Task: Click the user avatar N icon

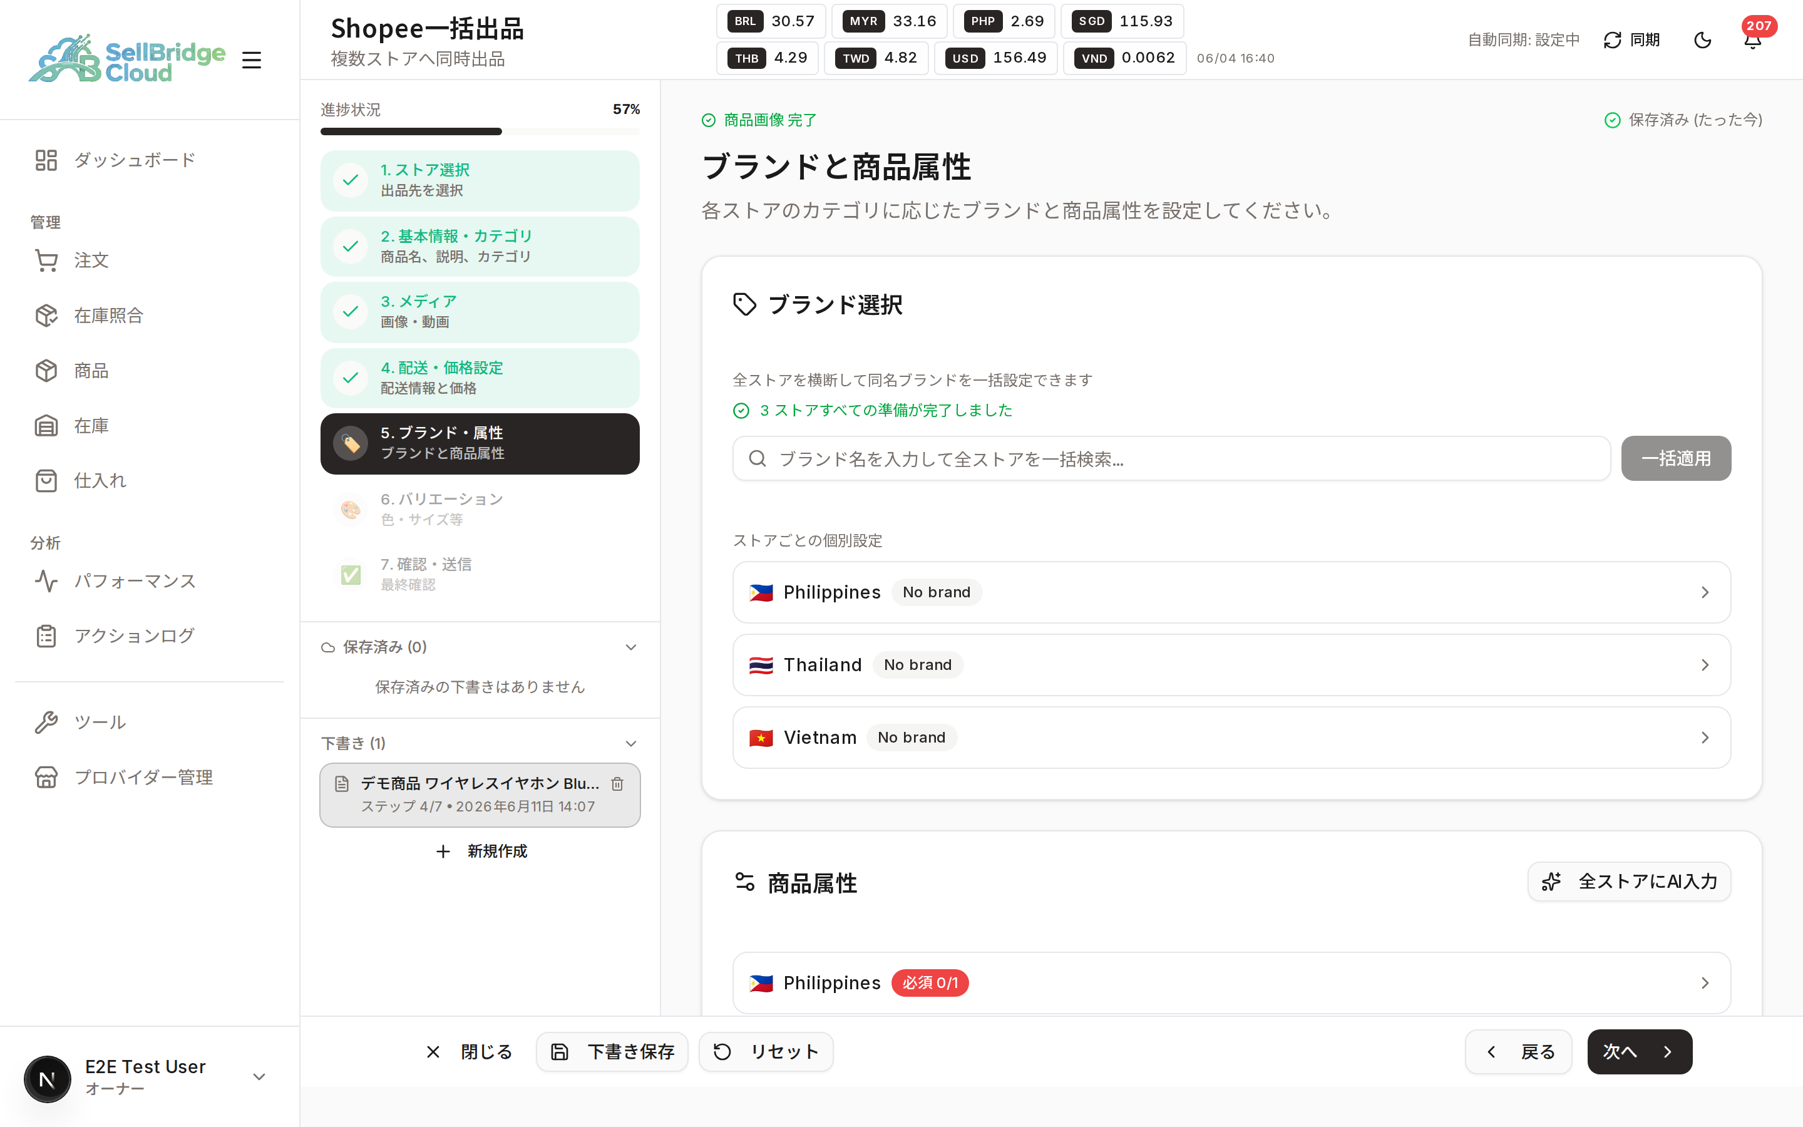Action: click(47, 1079)
